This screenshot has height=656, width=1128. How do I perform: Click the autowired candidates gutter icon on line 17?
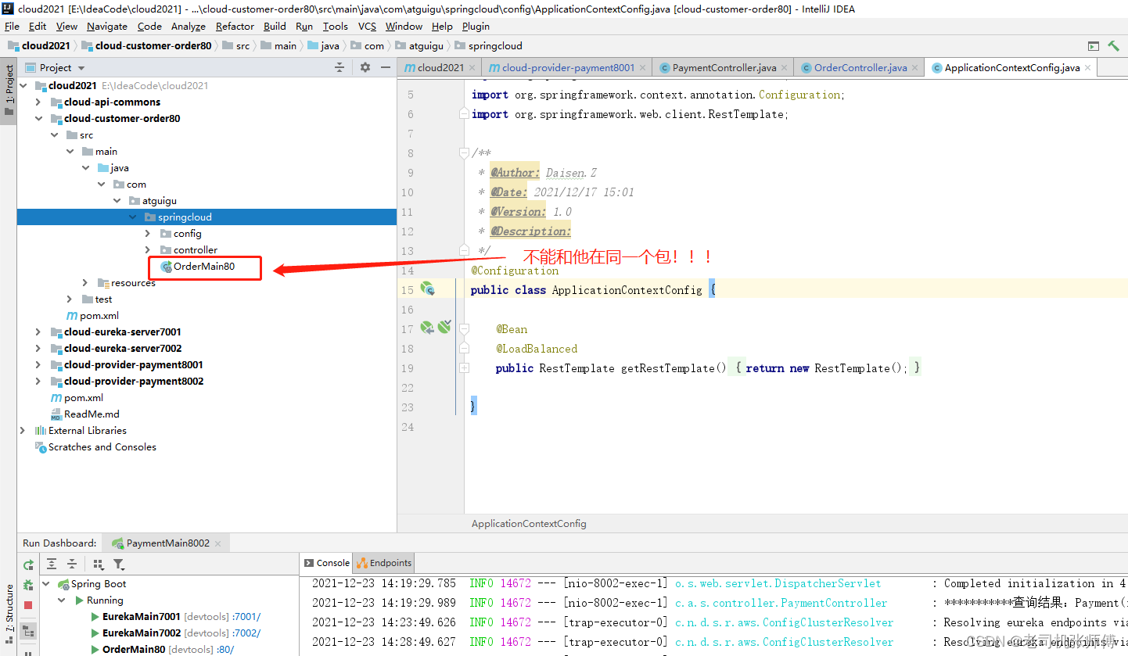click(444, 328)
